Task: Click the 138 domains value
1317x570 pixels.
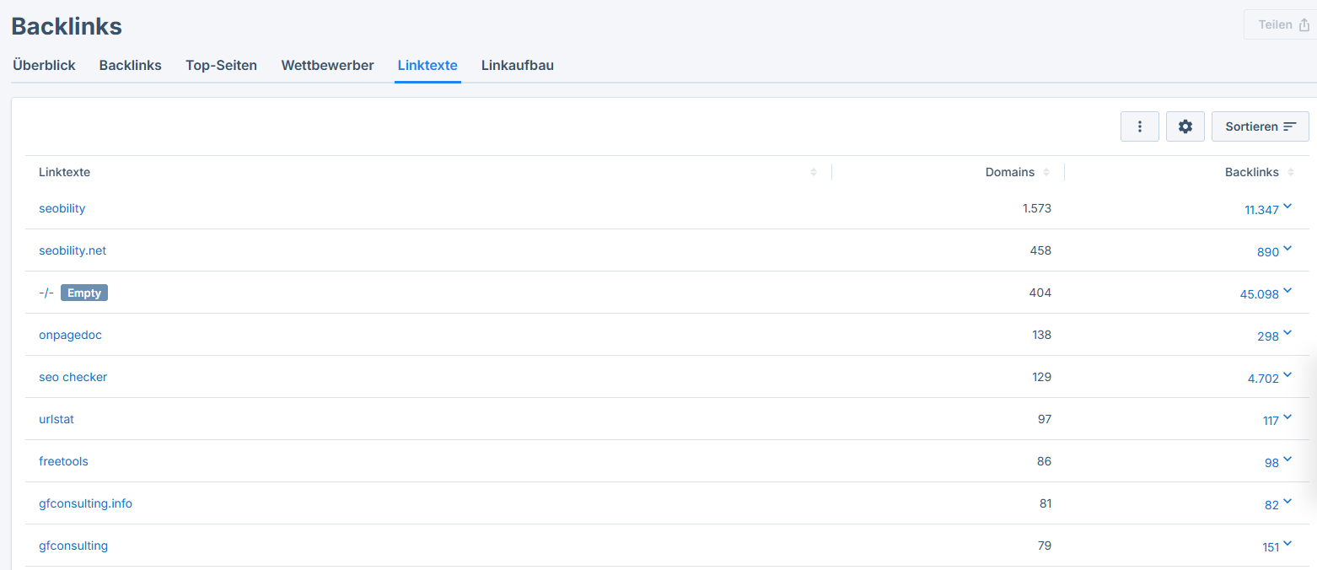Action: (1041, 335)
